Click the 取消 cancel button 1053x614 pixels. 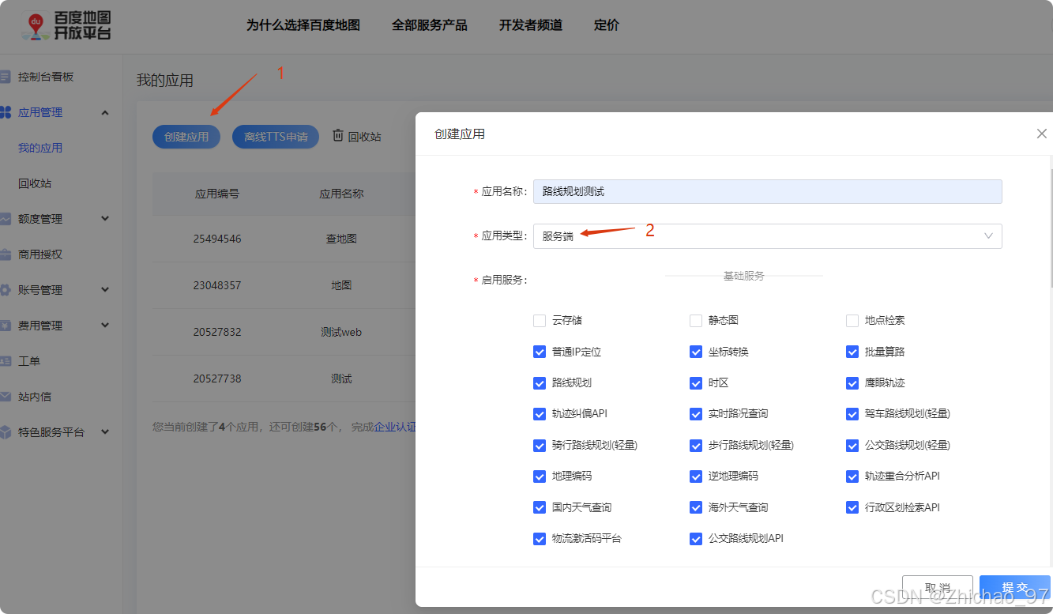(938, 588)
